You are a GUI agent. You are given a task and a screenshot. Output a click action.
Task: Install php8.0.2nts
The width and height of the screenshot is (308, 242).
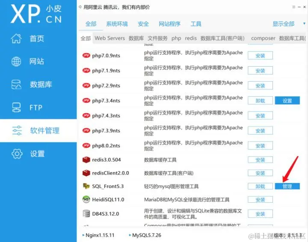coord(260,145)
